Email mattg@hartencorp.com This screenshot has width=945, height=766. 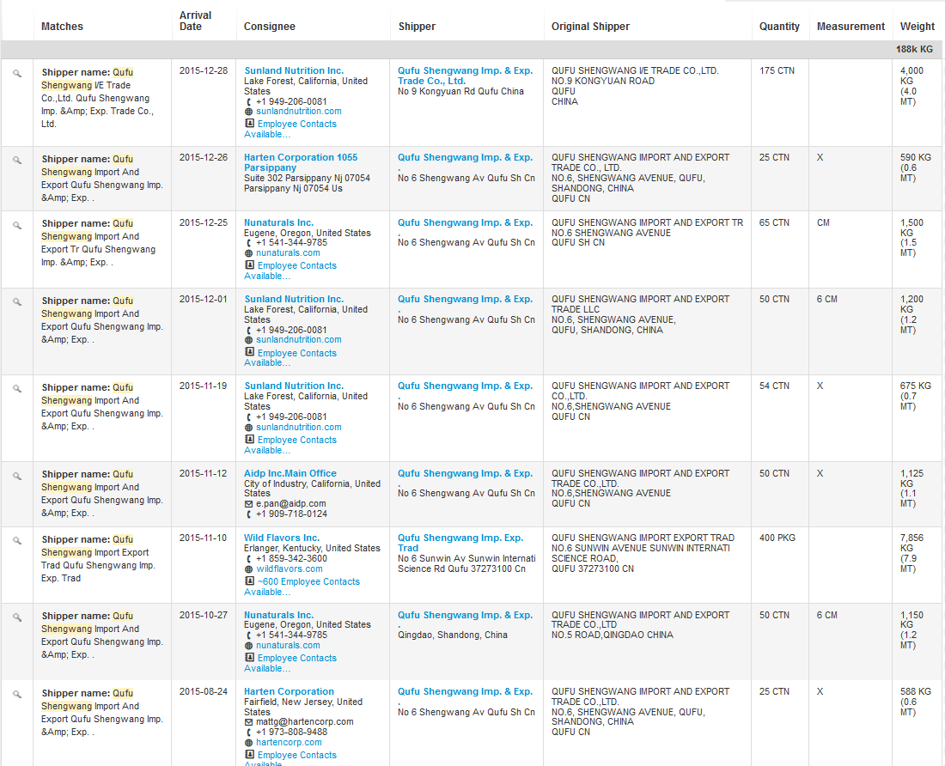pos(304,722)
